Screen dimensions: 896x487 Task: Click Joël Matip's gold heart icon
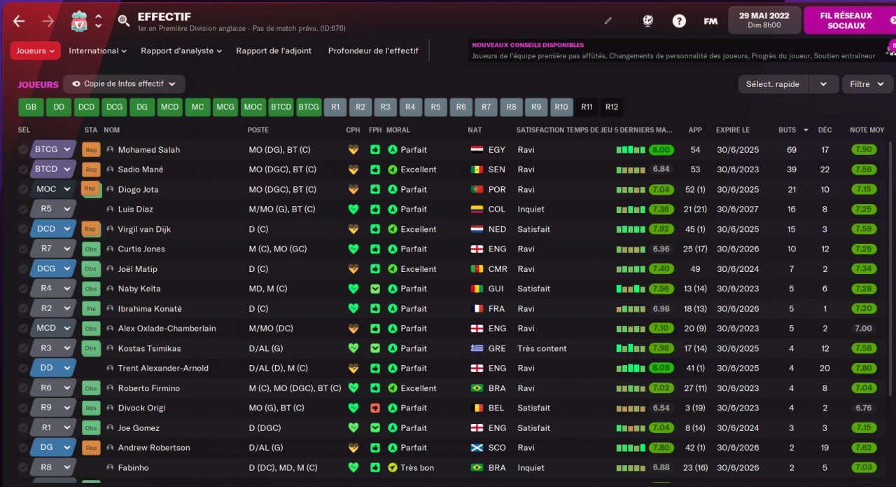click(x=353, y=269)
